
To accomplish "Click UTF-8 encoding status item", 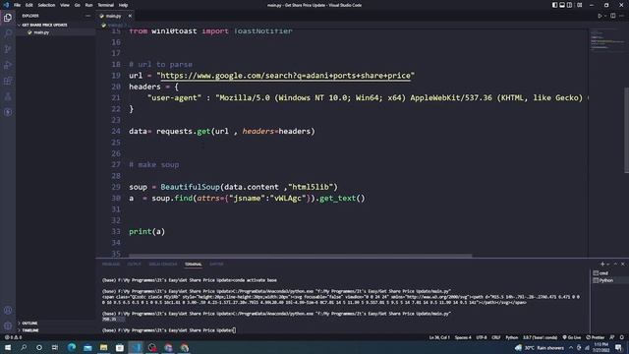I will point(482,337).
